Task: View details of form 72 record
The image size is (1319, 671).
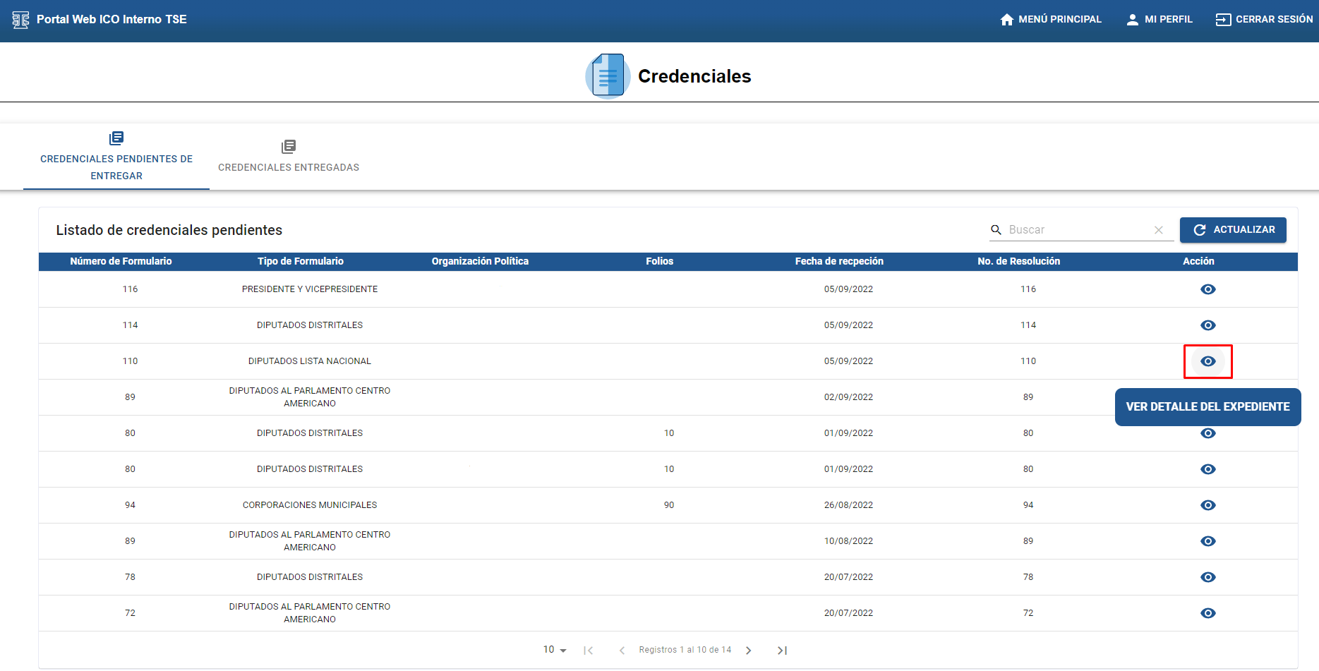Action: point(1207,613)
